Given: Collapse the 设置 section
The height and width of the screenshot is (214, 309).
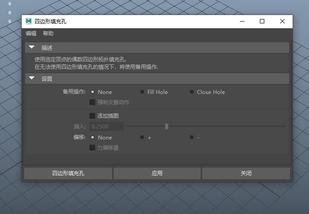Looking at the screenshot, I should (32, 79).
